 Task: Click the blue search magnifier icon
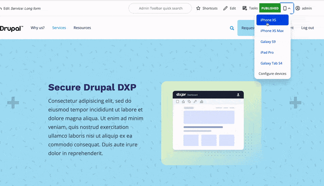[232, 28]
